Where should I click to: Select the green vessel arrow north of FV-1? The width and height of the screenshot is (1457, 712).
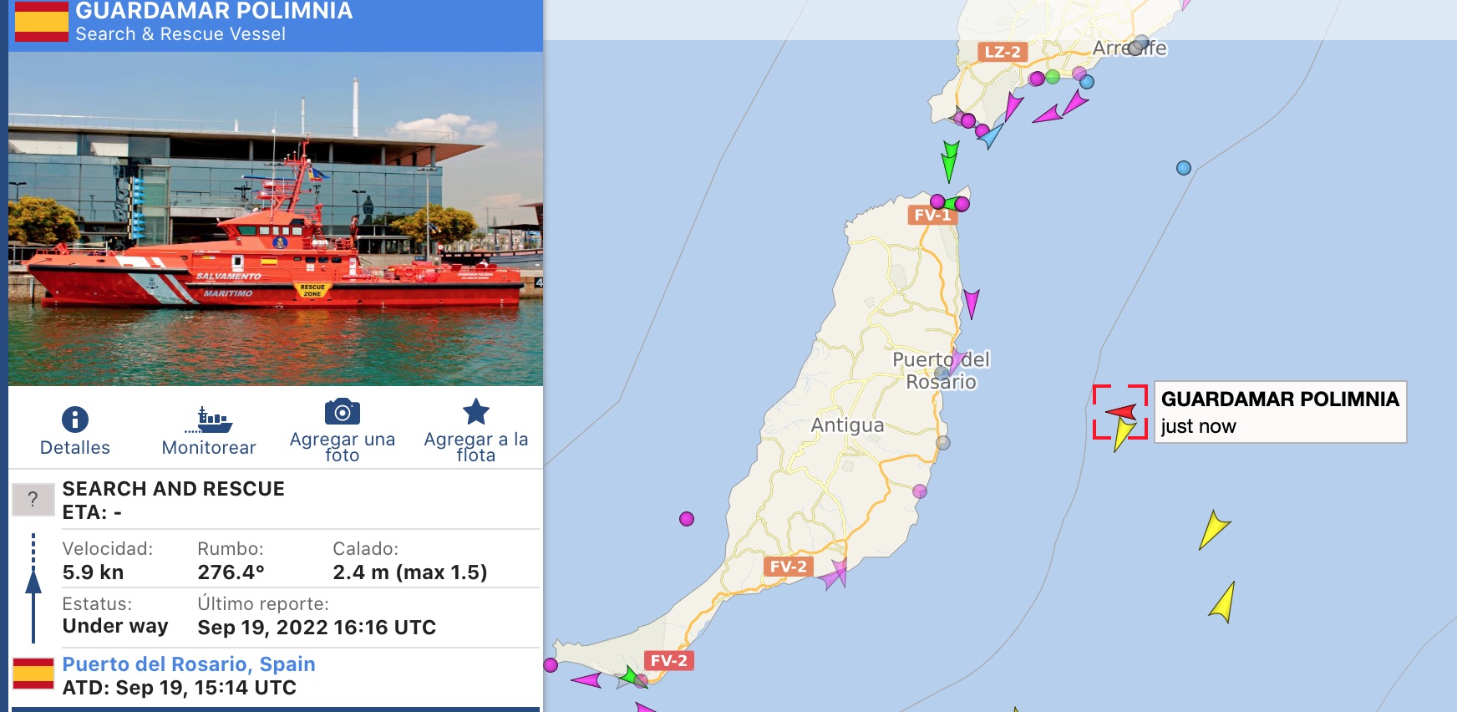(x=950, y=161)
